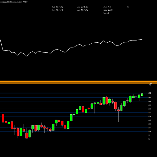Click the price axis label 109
The width and height of the screenshot is (157, 157).
[x=150, y=128]
